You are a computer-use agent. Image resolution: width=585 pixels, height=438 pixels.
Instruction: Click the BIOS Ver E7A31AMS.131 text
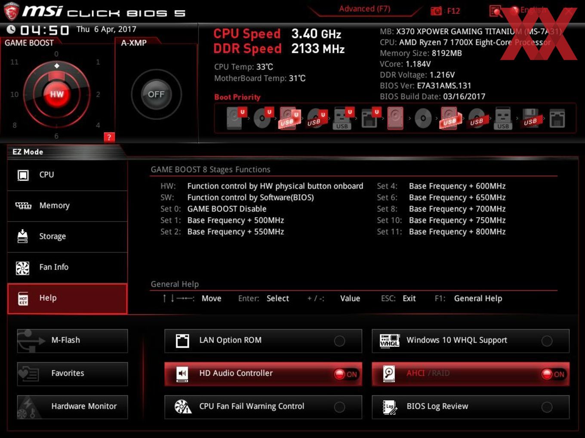click(425, 86)
